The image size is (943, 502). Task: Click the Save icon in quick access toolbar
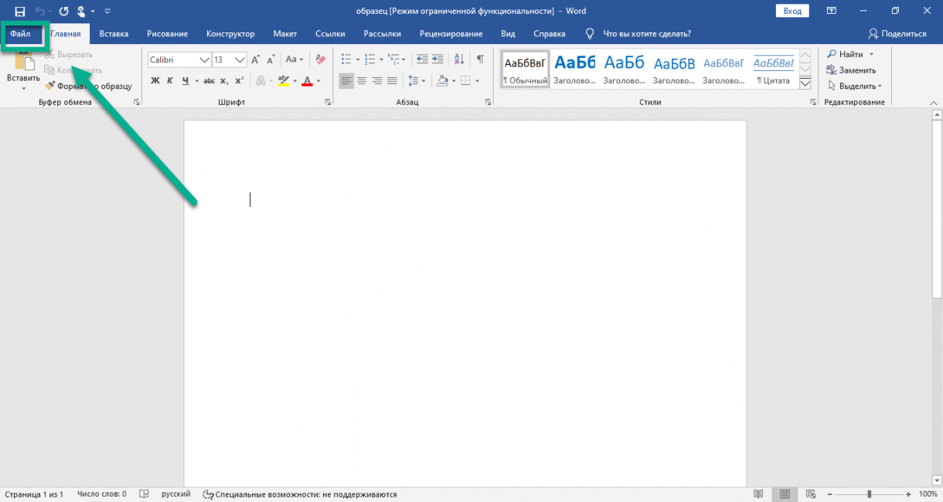coord(20,12)
